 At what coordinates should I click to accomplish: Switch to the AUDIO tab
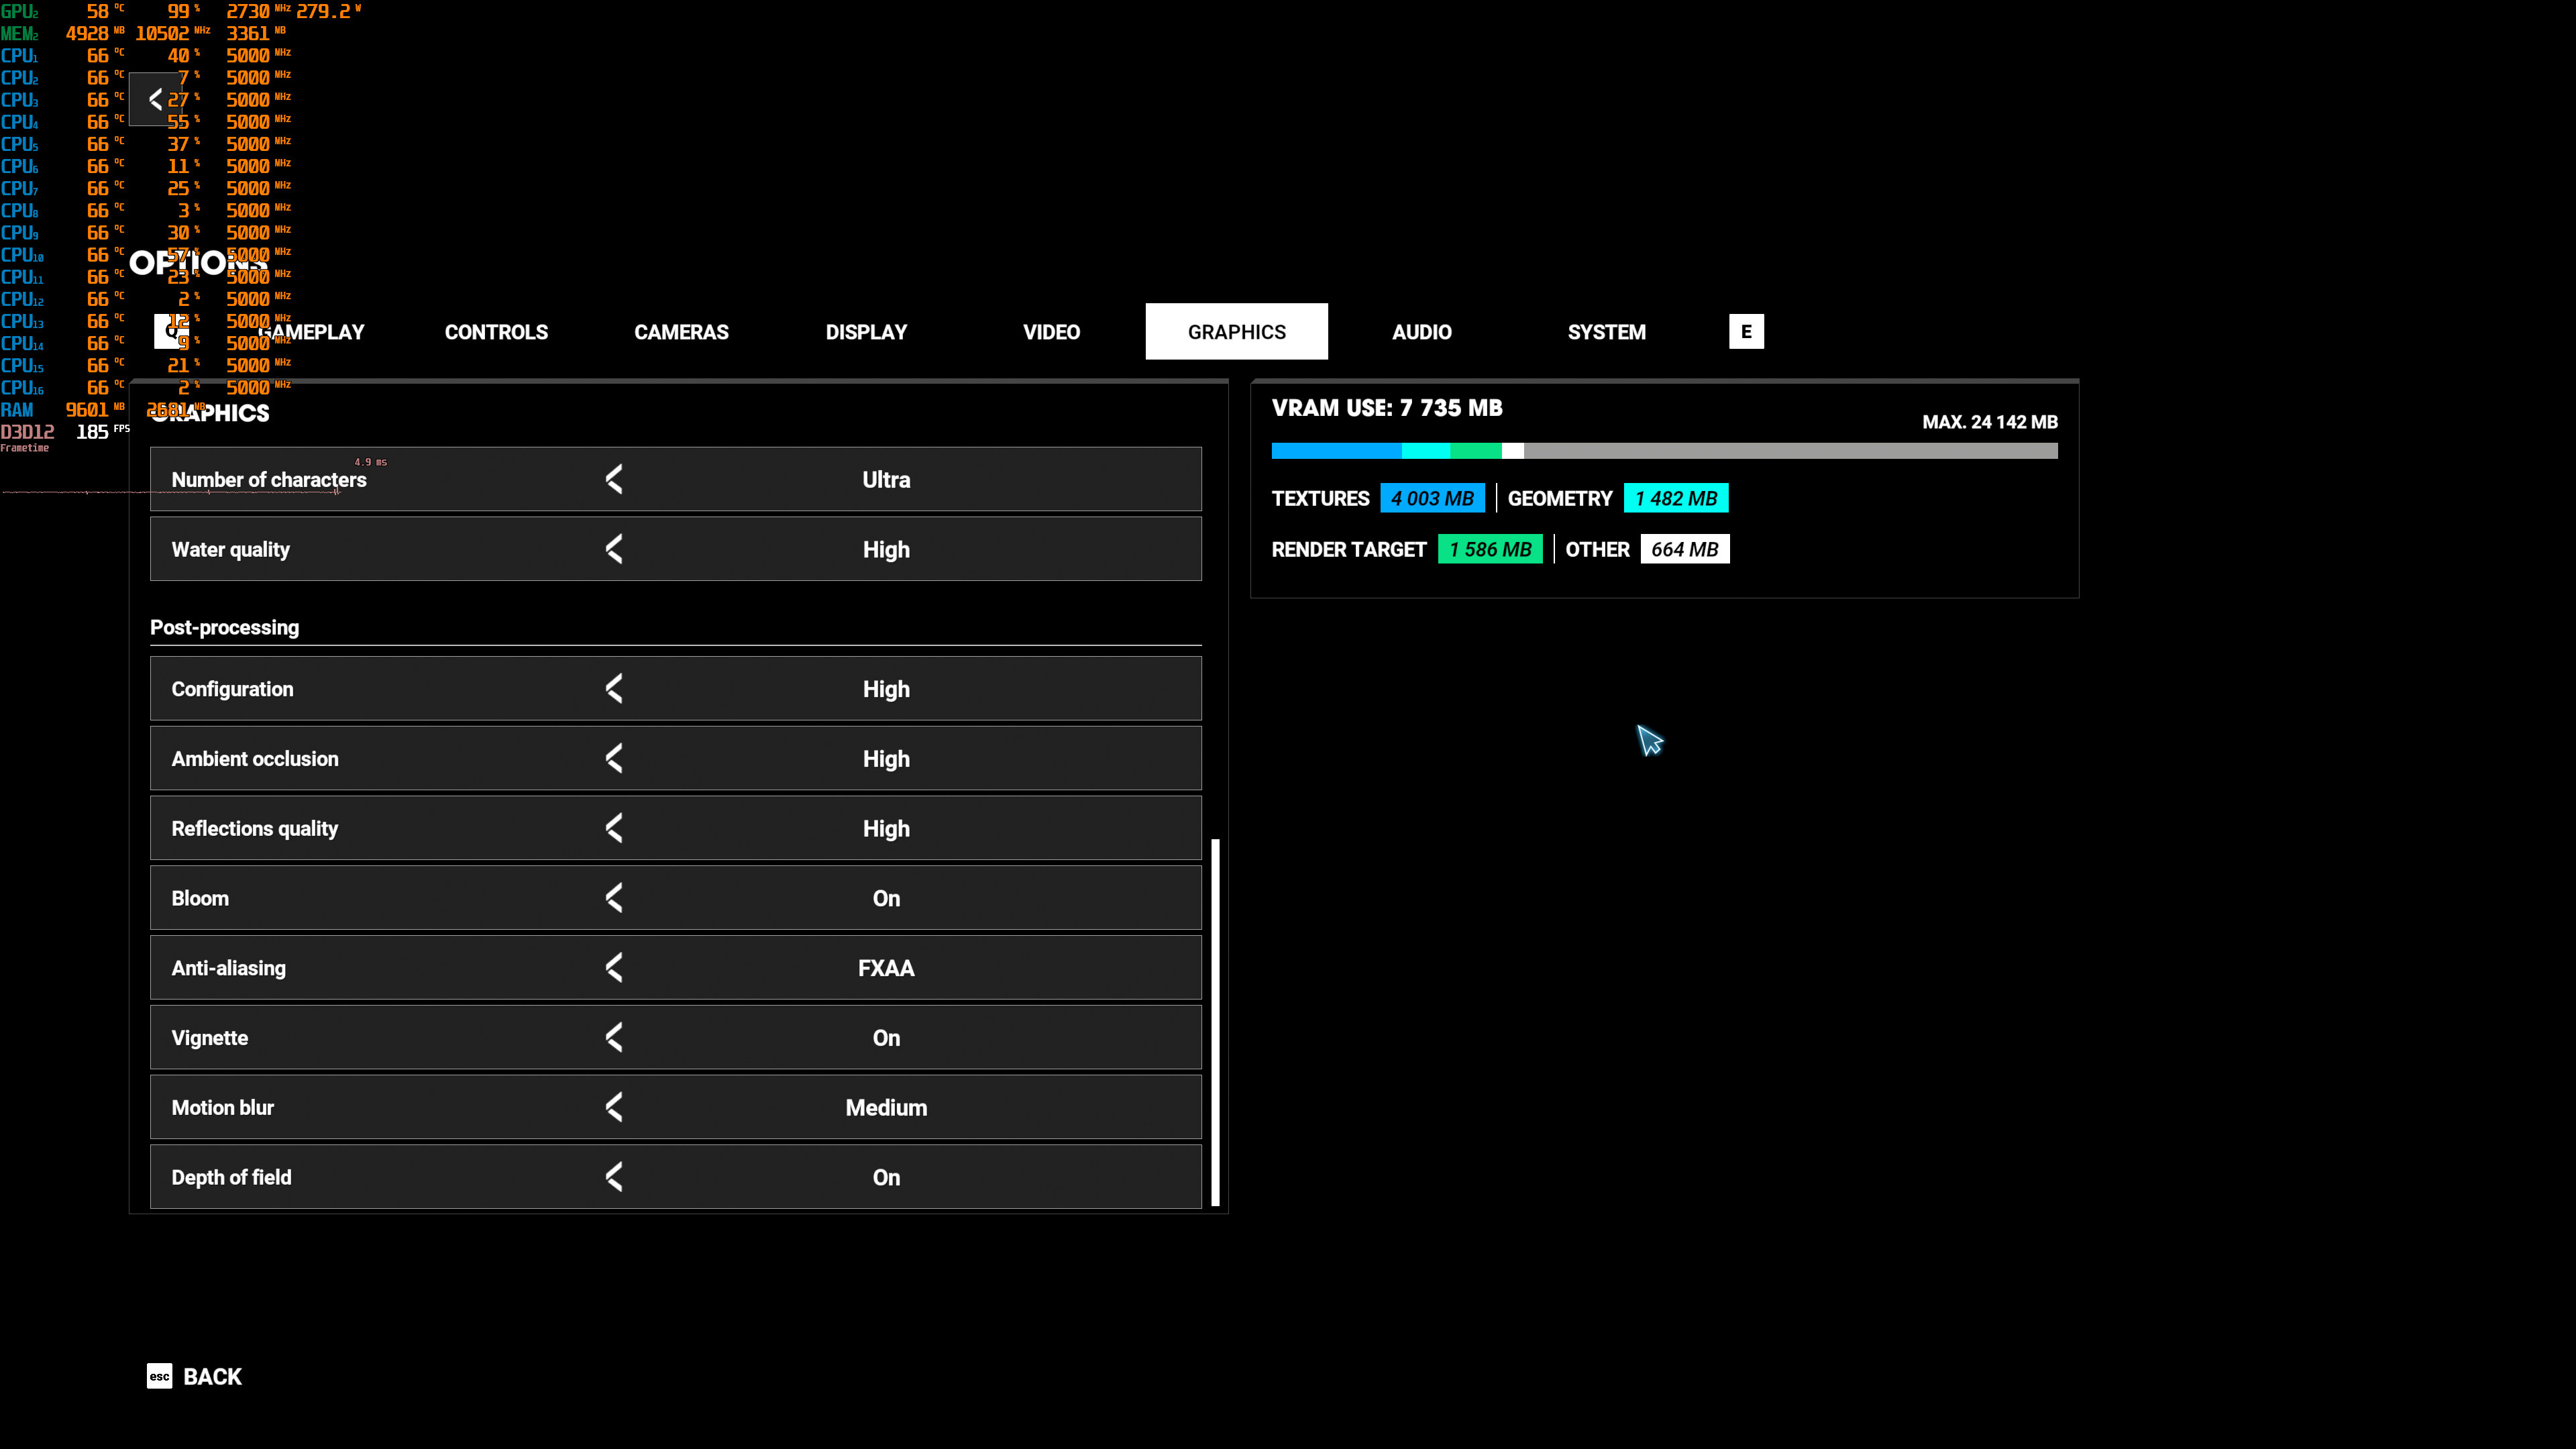[x=1421, y=332]
